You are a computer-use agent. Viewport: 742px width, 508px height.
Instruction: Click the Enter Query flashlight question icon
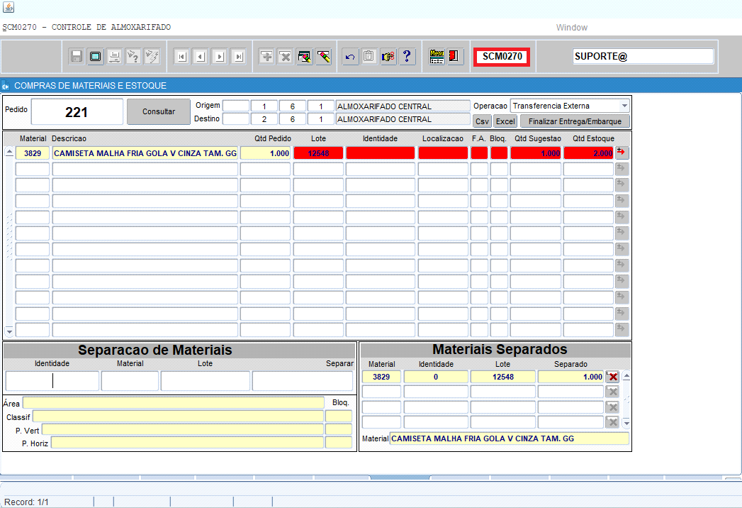[133, 56]
